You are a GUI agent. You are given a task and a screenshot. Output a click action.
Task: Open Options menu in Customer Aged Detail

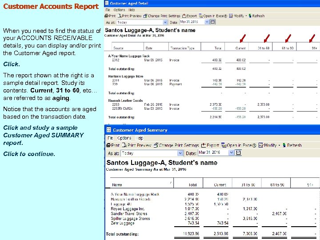[119, 10]
